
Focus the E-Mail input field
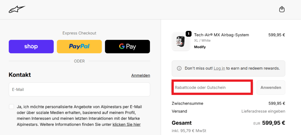tap(79, 89)
